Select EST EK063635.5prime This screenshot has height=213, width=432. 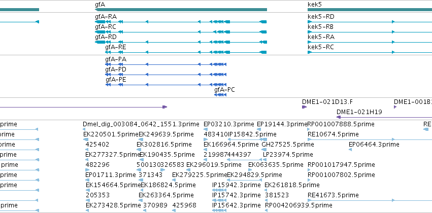276,165
